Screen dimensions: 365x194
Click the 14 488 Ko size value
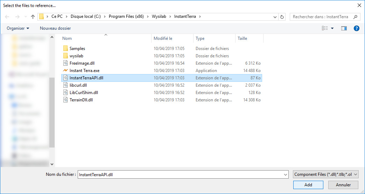(252, 71)
